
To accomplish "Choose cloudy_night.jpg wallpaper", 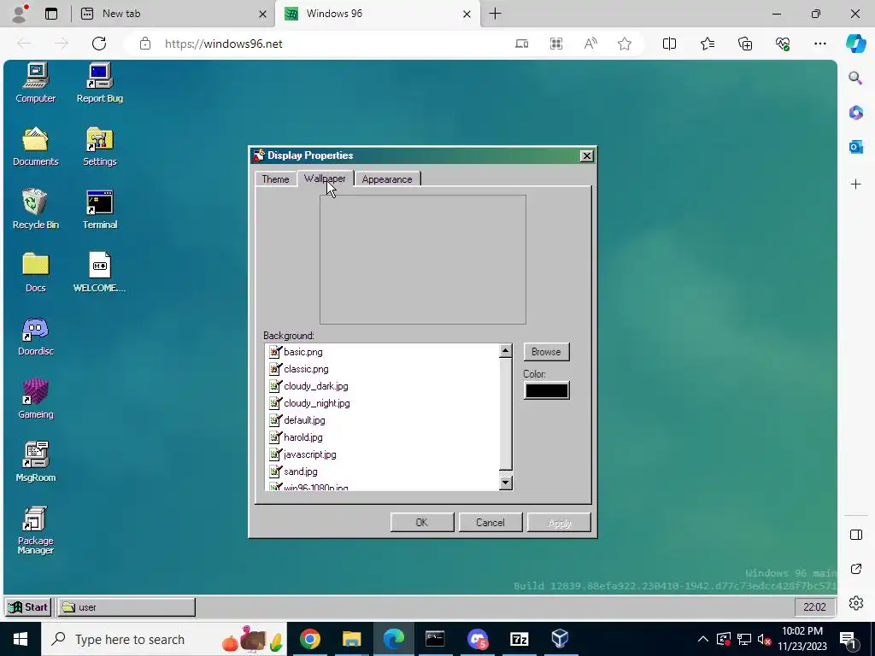I will (383, 403).
